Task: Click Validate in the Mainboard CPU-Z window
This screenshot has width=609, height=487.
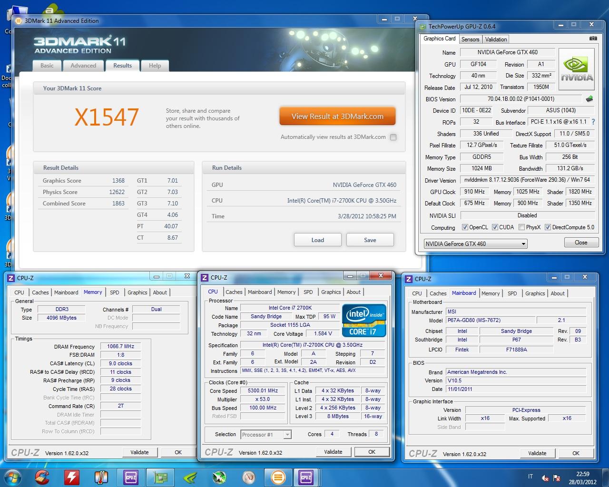Action: [x=537, y=453]
